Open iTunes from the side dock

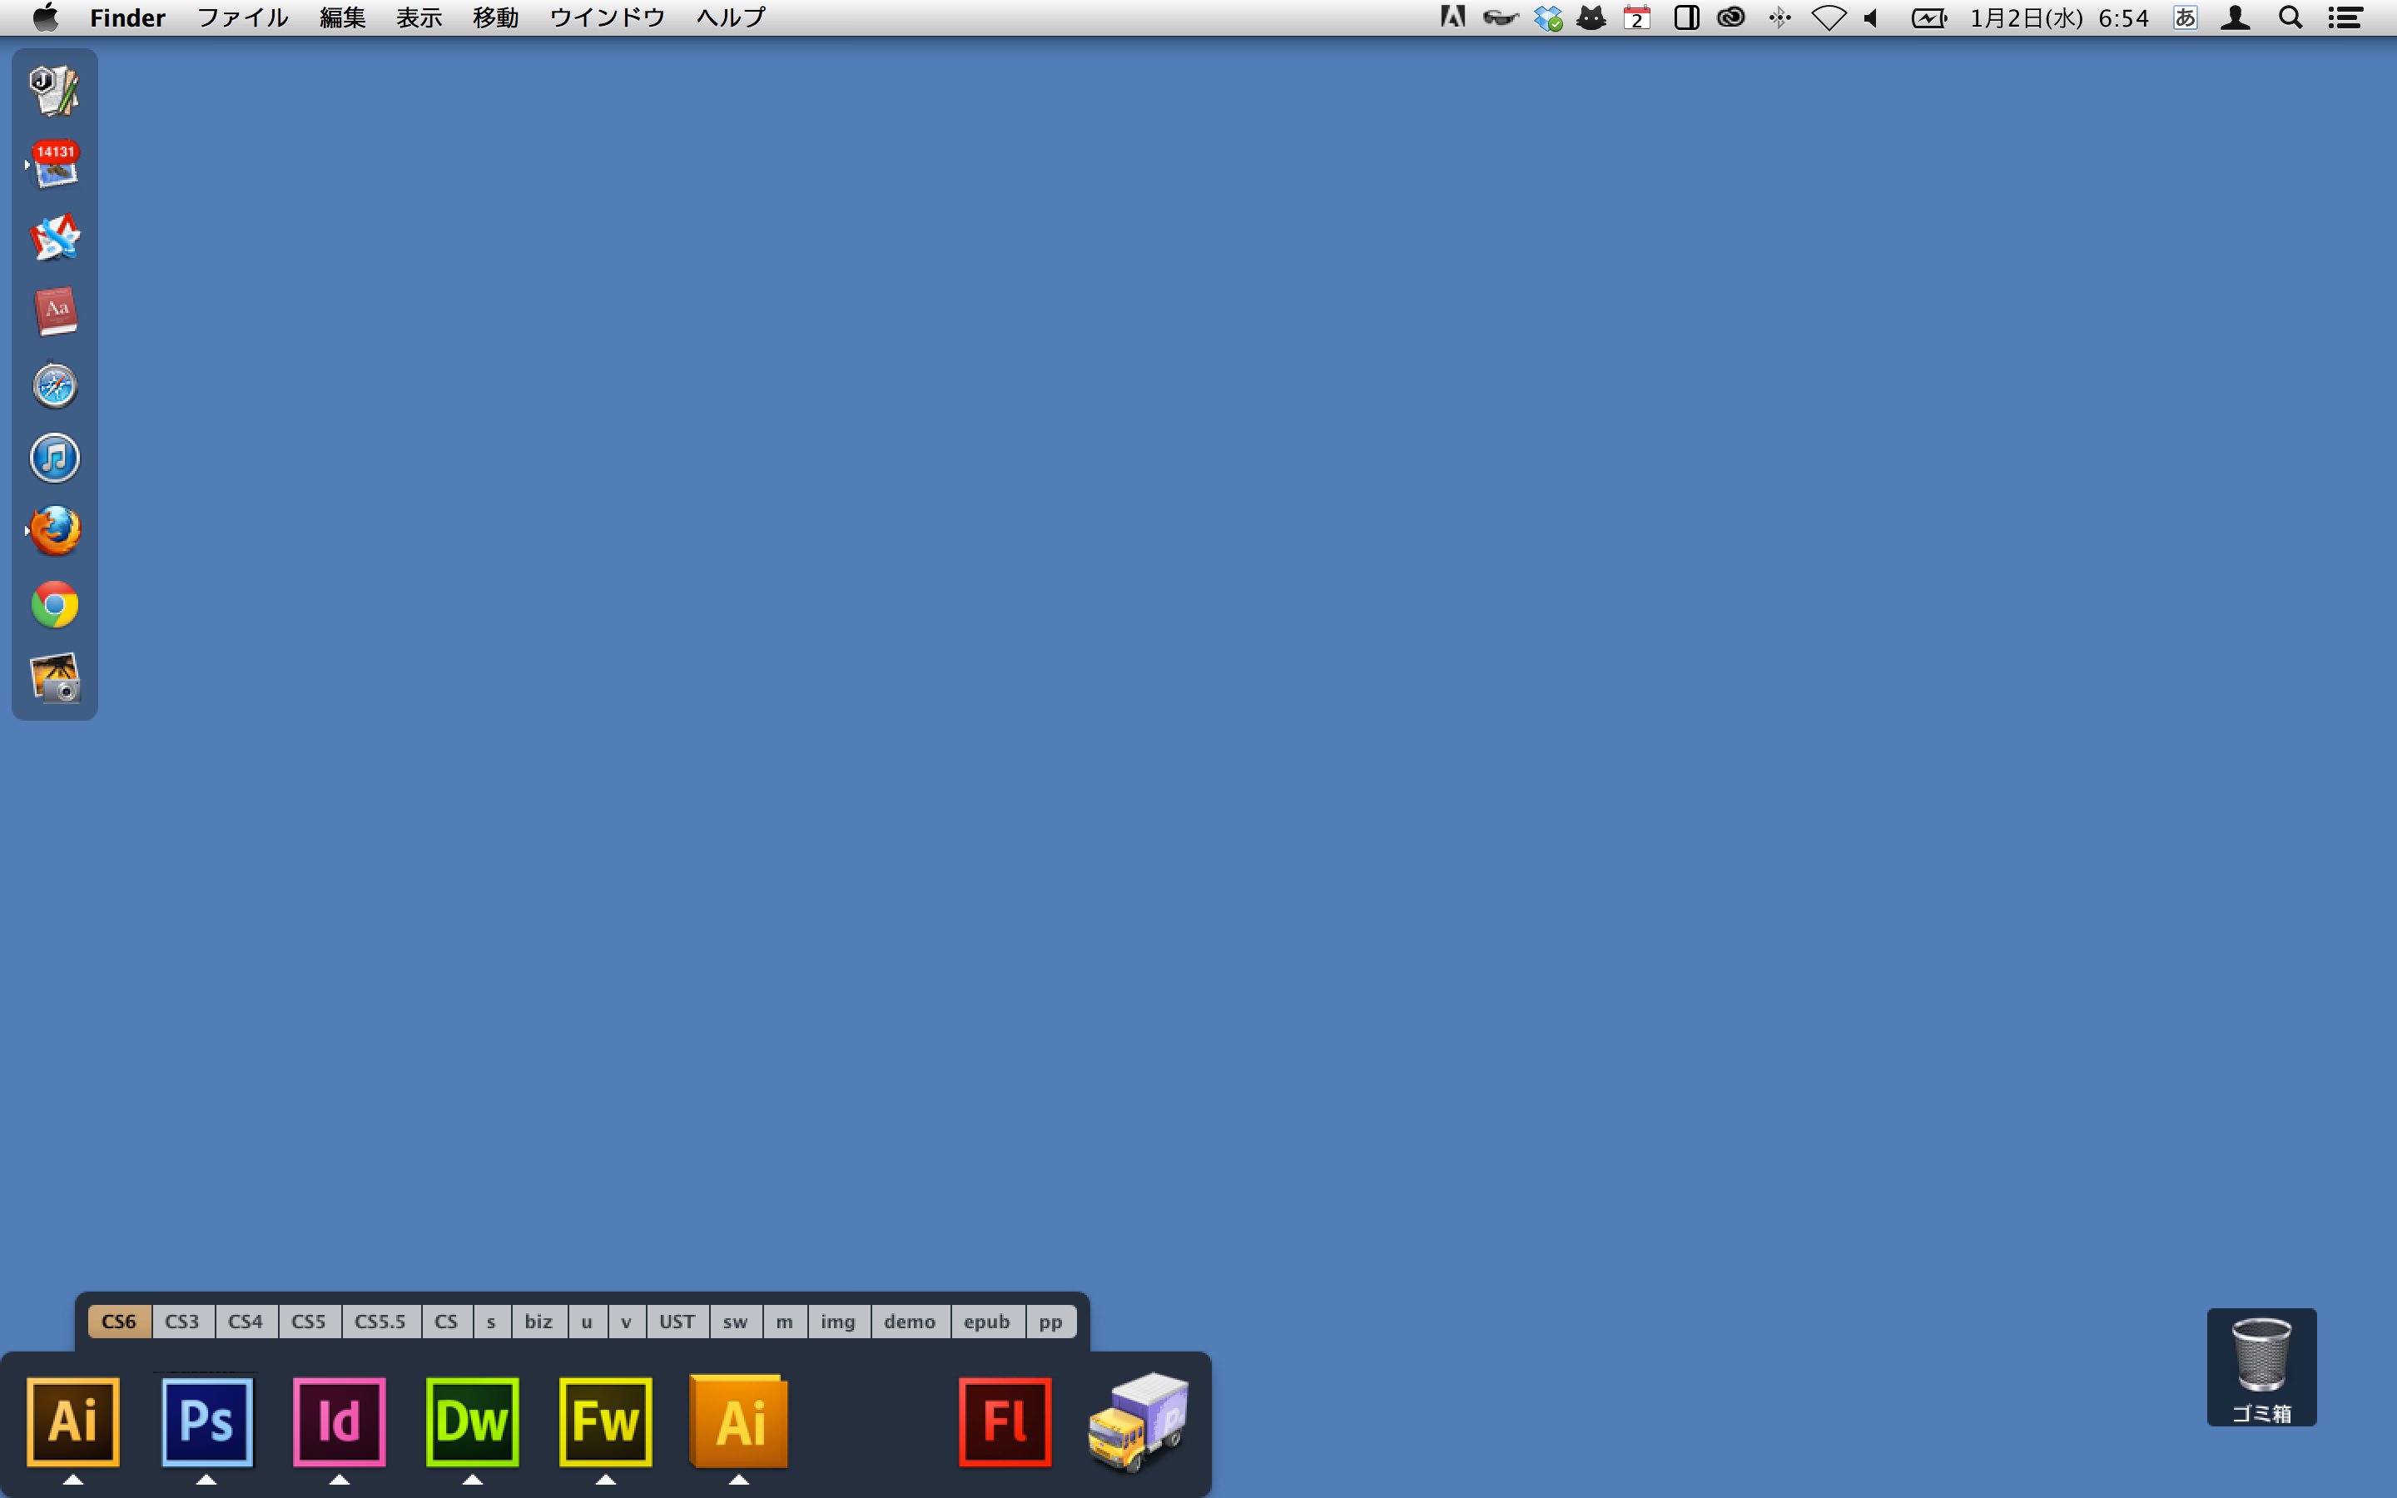click(x=54, y=459)
